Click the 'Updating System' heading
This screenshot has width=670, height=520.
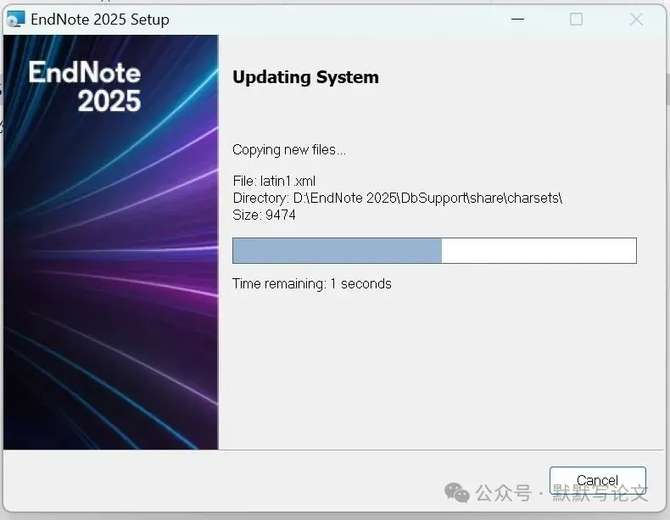click(305, 77)
